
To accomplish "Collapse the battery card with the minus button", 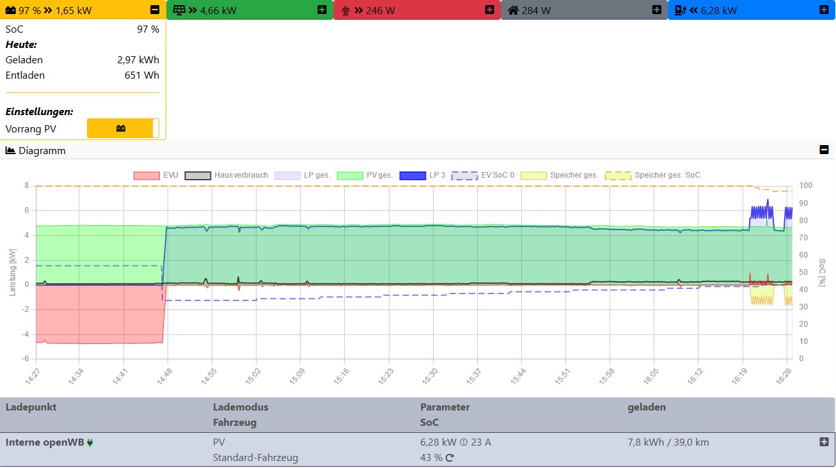I will (154, 10).
